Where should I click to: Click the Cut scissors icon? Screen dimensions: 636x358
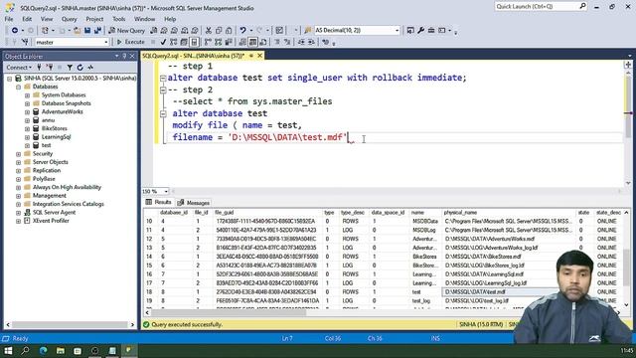pyautogui.click(x=209, y=31)
